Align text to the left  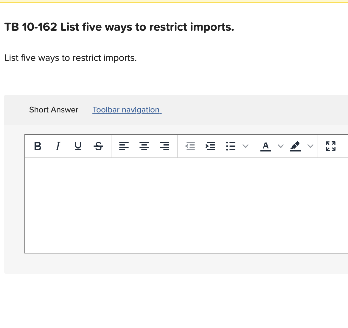[124, 146]
